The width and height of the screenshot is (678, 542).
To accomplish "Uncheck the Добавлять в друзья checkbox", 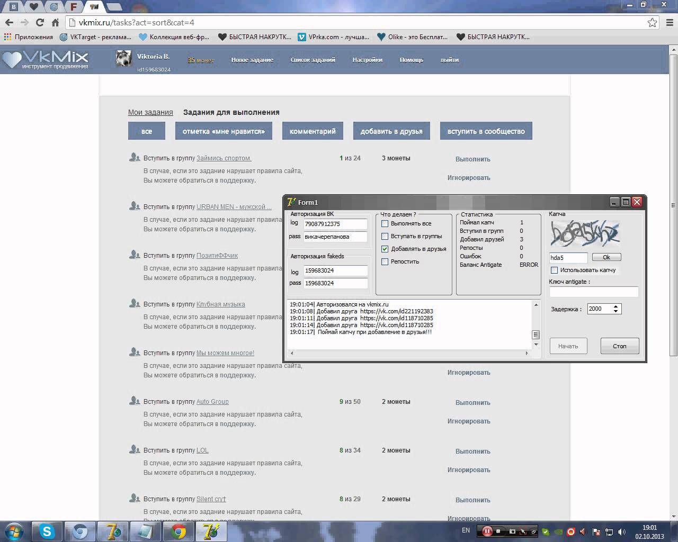I will 385,249.
